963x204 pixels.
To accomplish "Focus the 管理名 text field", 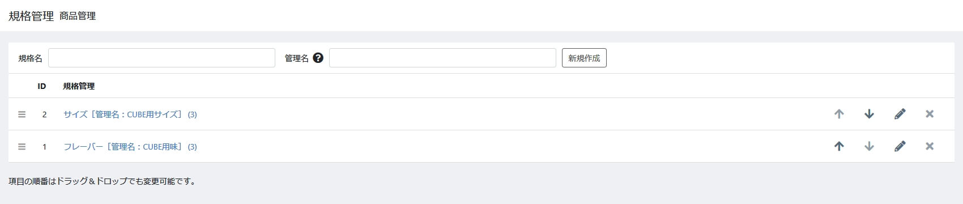I will pyautogui.click(x=442, y=58).
